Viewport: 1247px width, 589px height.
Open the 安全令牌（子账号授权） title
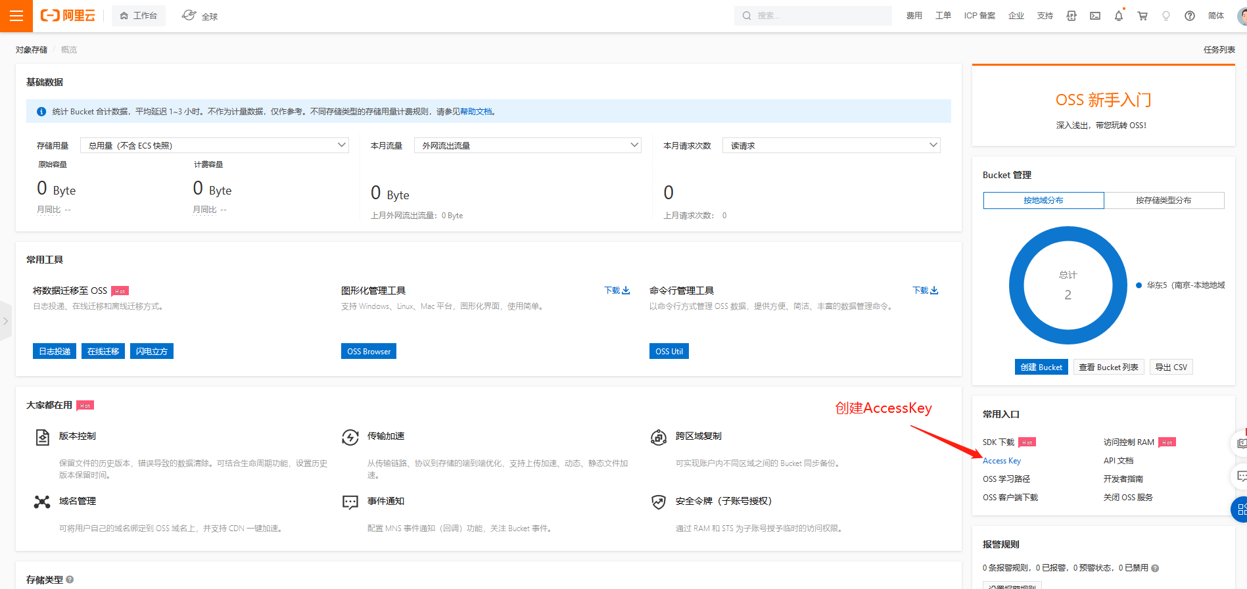point(724,501)
